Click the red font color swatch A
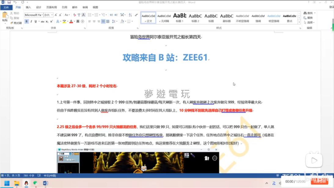 coord(71,21)
